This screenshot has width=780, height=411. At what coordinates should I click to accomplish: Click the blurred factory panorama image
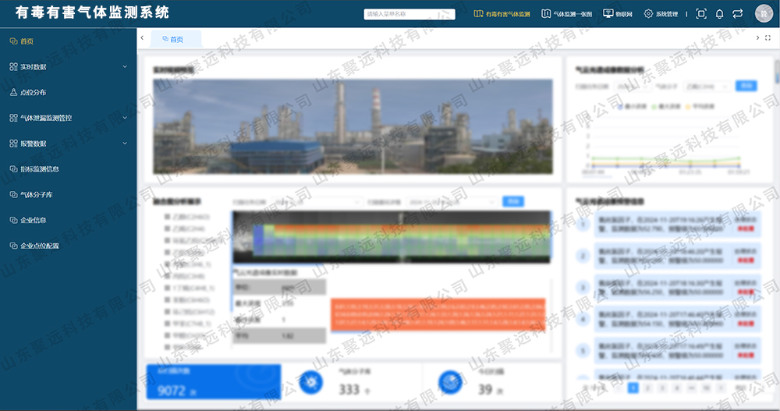coord(353,126)
